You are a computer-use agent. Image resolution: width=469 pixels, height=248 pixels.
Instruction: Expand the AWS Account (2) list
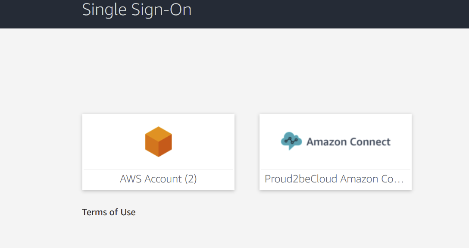[x=158, y=179]
